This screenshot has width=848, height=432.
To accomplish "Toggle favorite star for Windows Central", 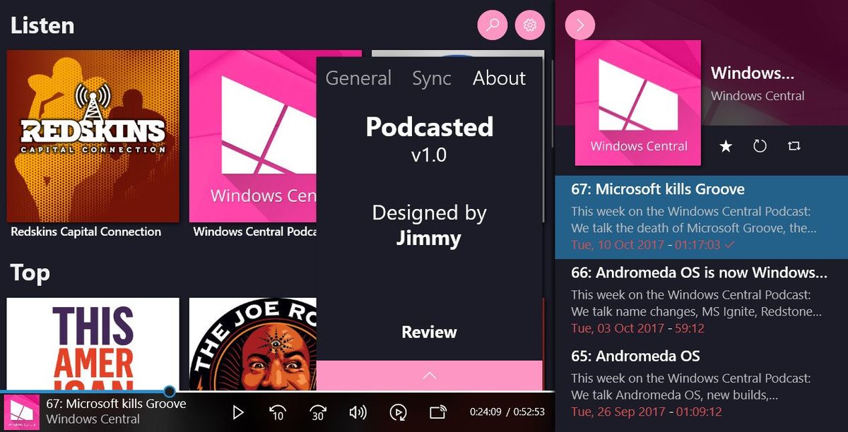I will coord(726,147).
